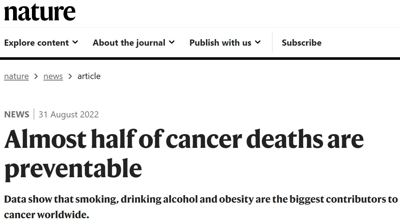Image resolution: width=400 pixels, height=220 pixels.
Task: Expand the chevron beside Explore content
Action: (x=75, y=42)
